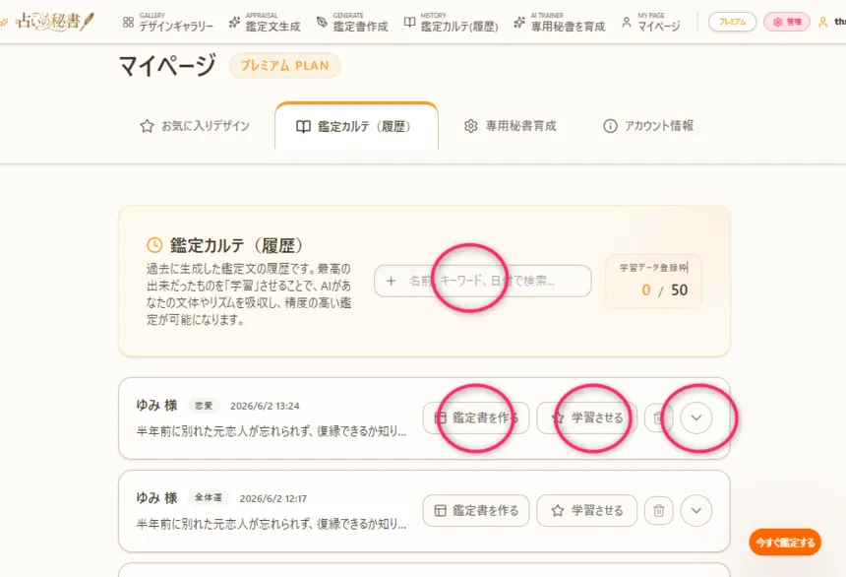Open マイページ in top navigation
Screen dimensions: 846x577
tap(650, 22)
